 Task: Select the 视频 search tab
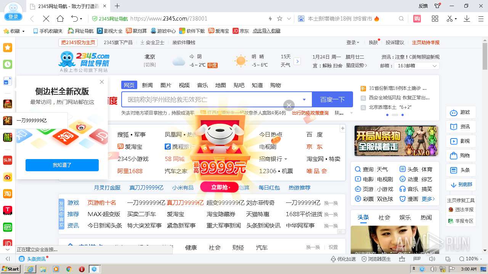tap(184, 85)
